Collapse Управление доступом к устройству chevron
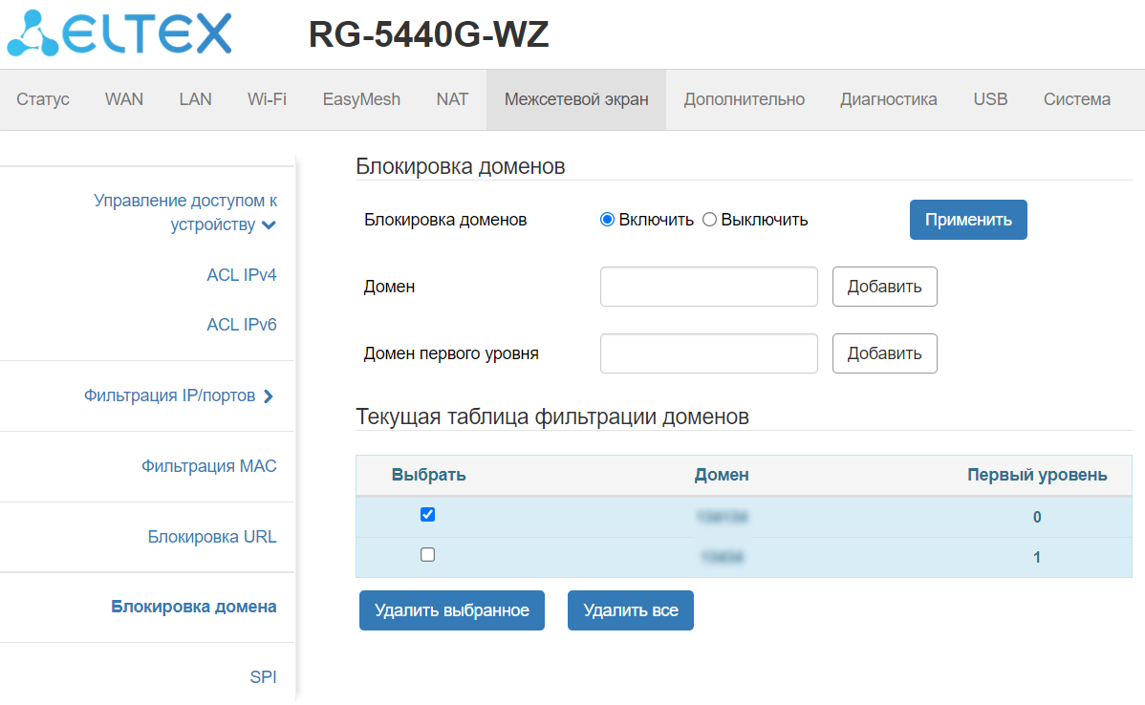The width and height of the screenshot is (1145, 705). click(x=269, y=226)
